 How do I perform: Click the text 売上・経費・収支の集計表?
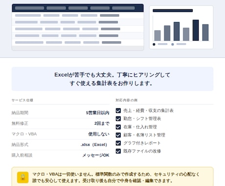(x=148, y=111)
